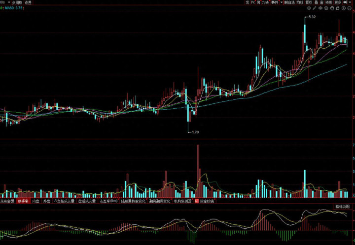This screenshot has height=245, width=355.
Task: Click the 指标说明 link
Action: 342,206
